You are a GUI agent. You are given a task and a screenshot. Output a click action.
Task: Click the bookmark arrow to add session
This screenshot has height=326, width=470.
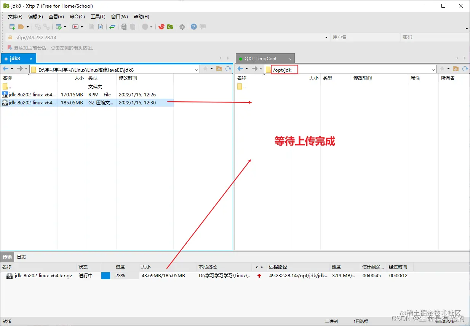point(10,48)
